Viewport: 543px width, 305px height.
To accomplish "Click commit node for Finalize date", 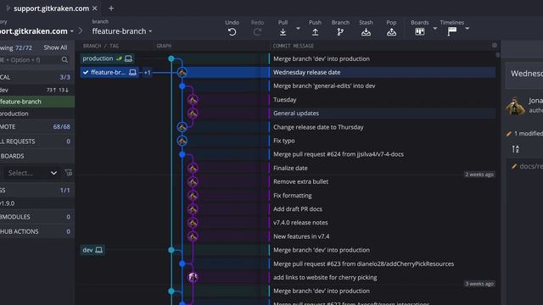I will pos(193,168).
